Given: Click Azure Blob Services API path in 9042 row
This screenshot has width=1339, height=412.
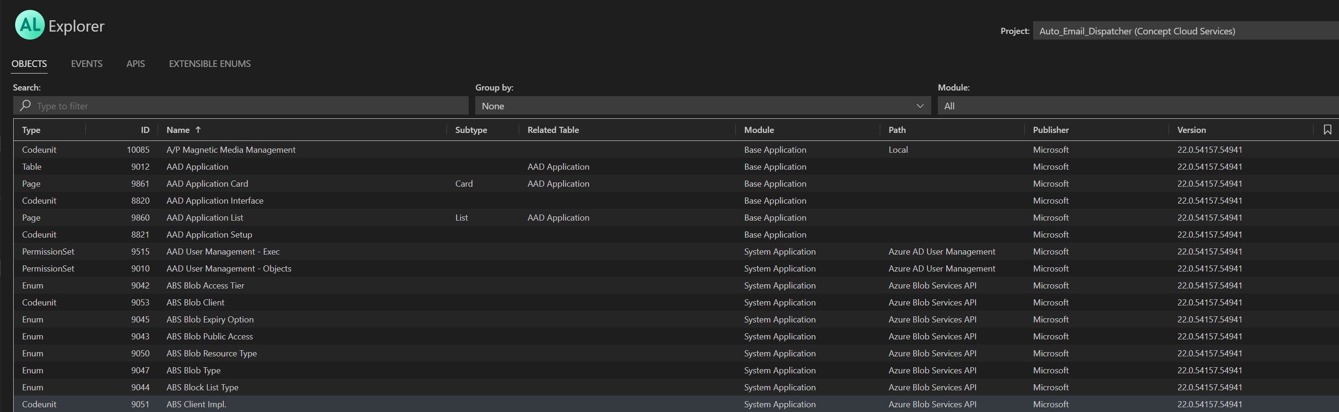Looking at the screenshot, I should [933, 286].
